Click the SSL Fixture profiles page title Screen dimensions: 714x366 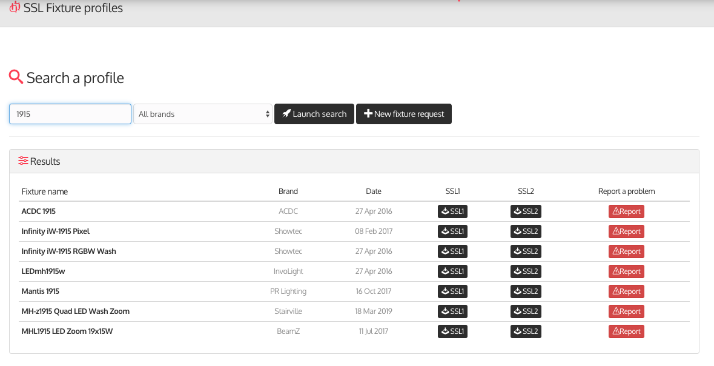(x=73, y=8)
